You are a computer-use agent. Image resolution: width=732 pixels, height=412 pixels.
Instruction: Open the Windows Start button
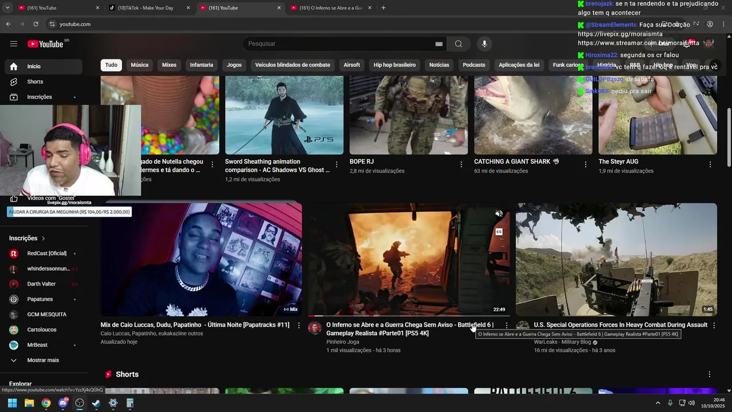[x=12, y=403]
